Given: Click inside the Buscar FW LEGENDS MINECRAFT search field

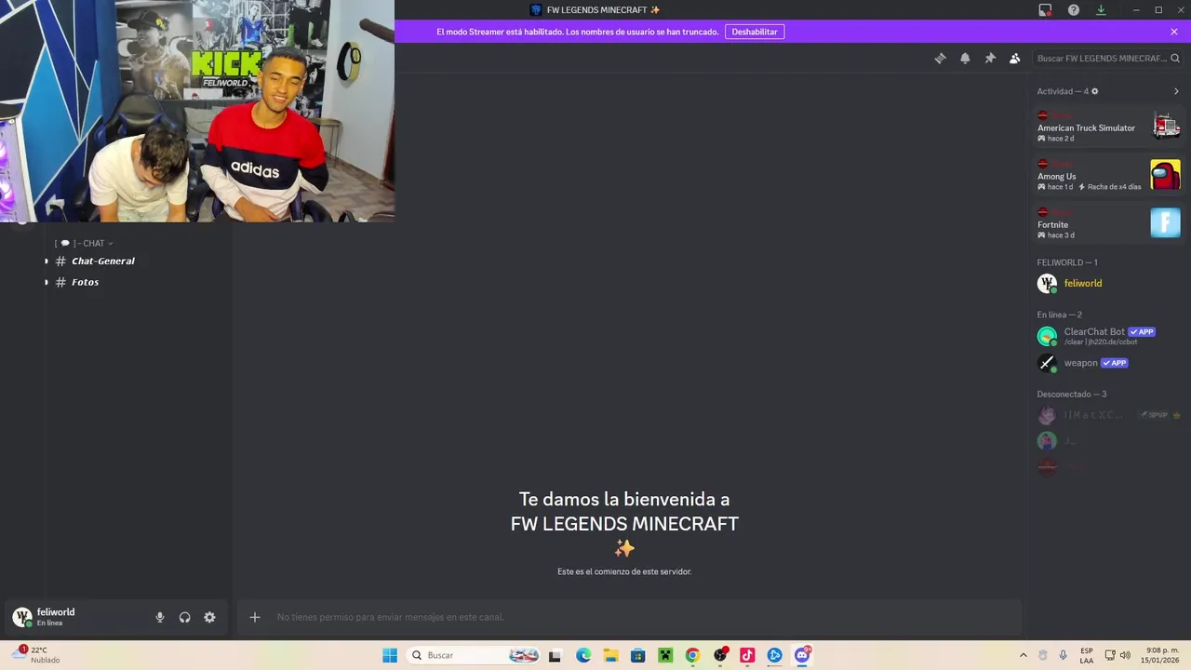Looking at the screenshot, I should (1107, 58).
